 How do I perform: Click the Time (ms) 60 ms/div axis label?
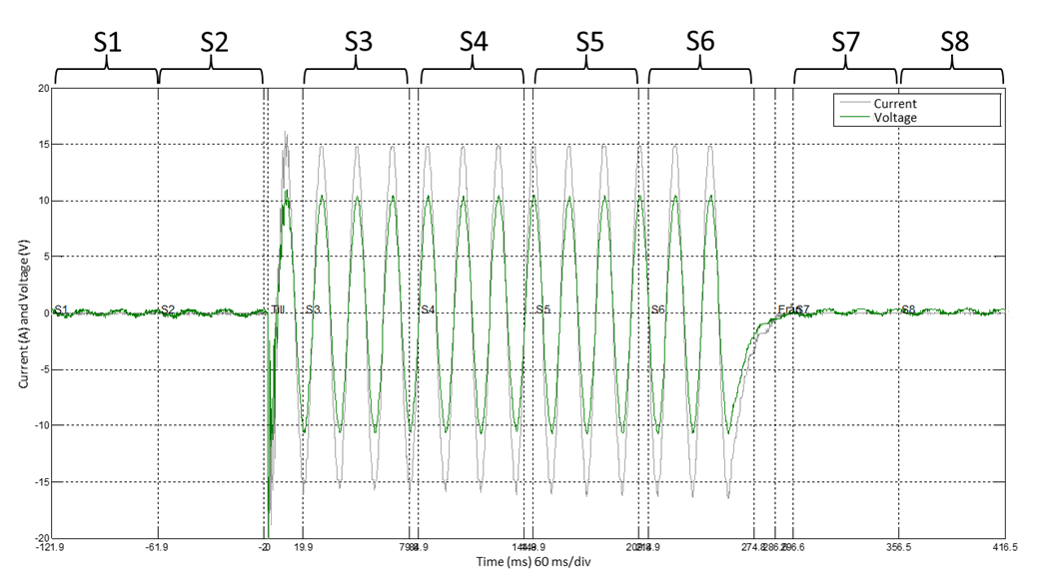coord(536,562)
